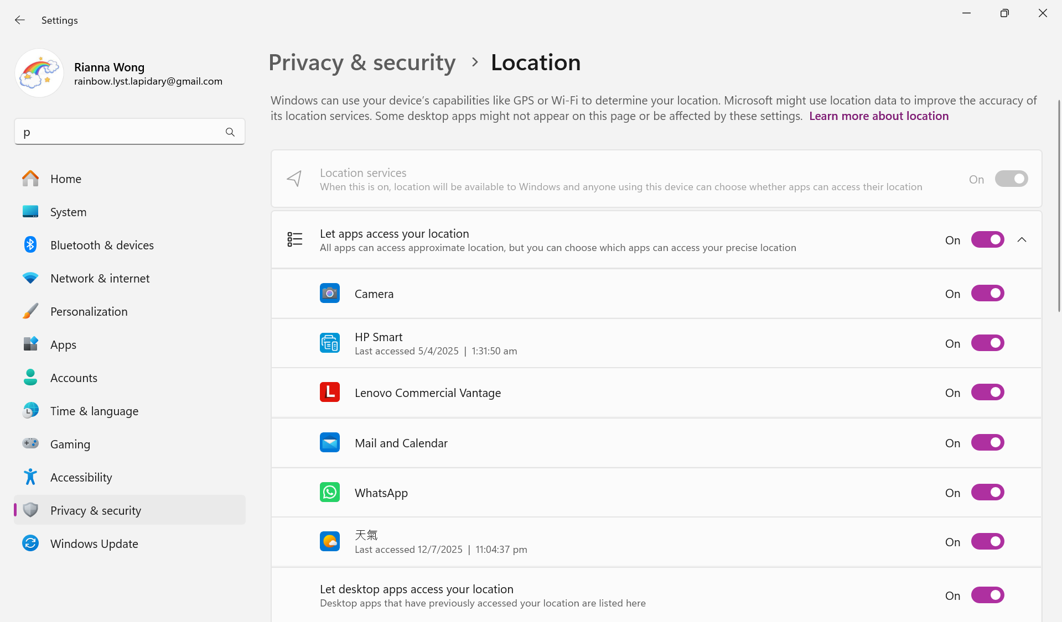Click the HP Smart app icon
This screenshot has width=1062, height=622.
click(330, 343)
